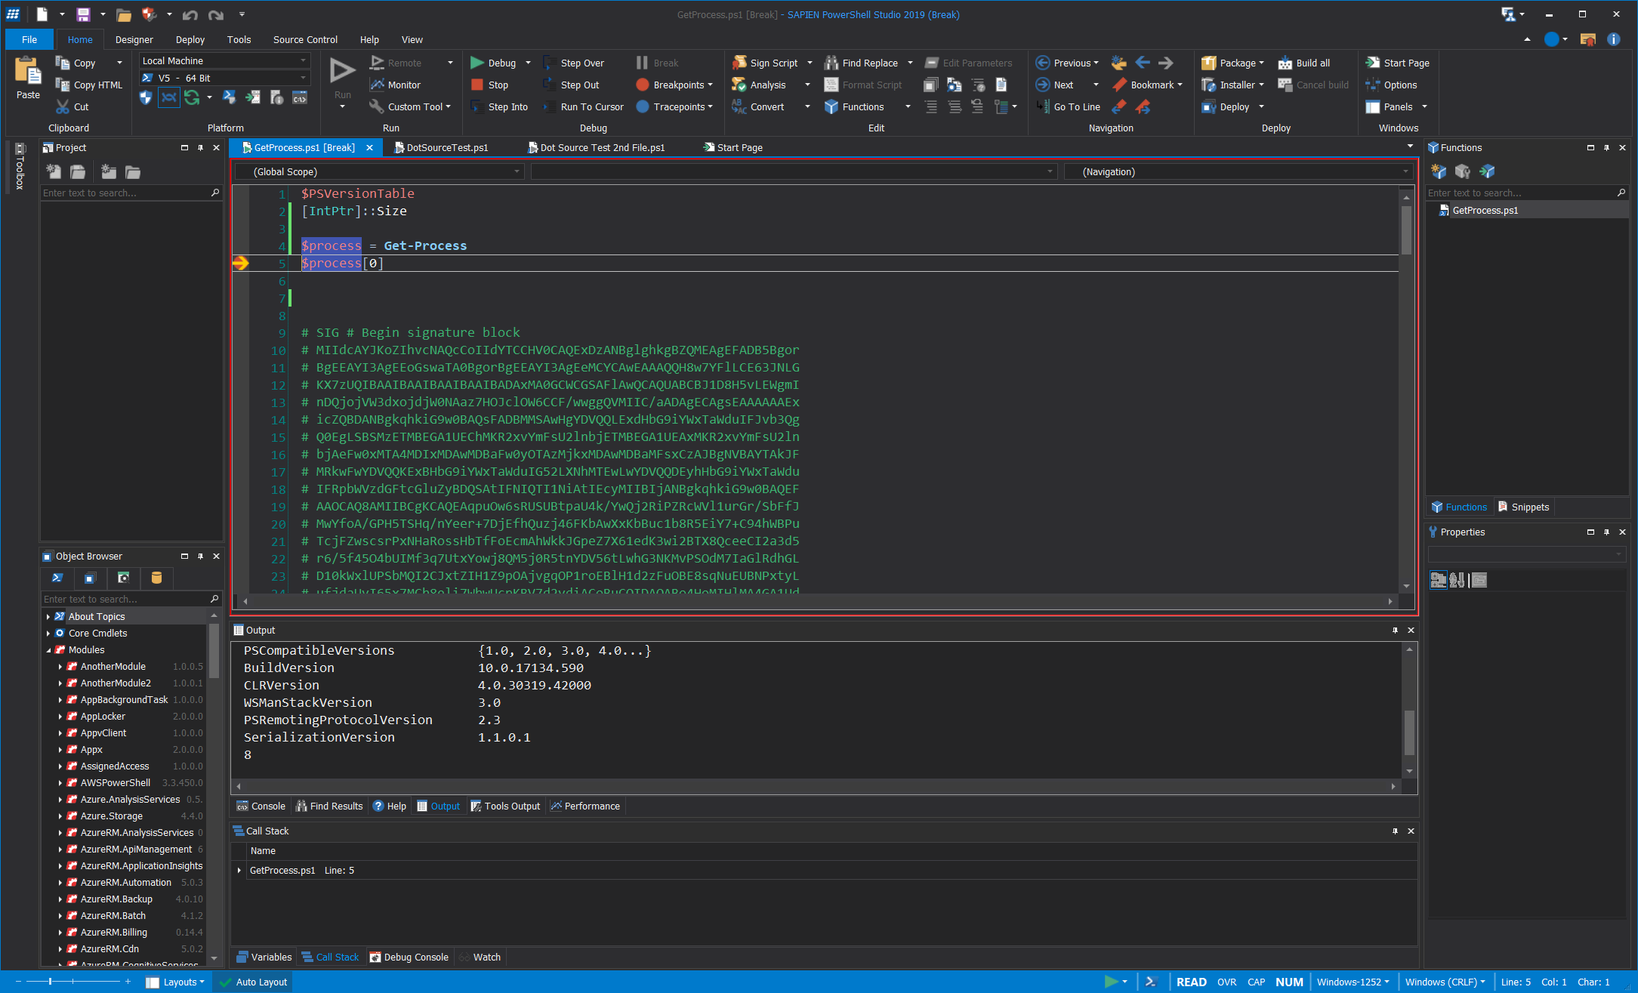Open the DotSourceTest.ps1 document tab
The height and width of the screenshot is (993, 1638).
point(447,147)
